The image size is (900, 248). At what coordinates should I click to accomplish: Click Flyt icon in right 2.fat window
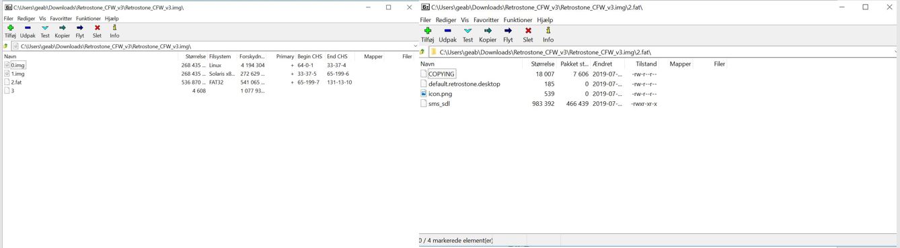508,30
